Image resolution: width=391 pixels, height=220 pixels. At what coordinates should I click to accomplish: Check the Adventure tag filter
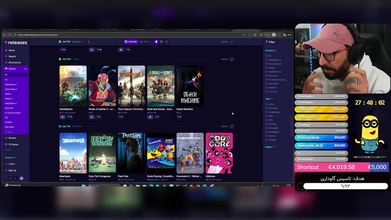coord(266,108)
